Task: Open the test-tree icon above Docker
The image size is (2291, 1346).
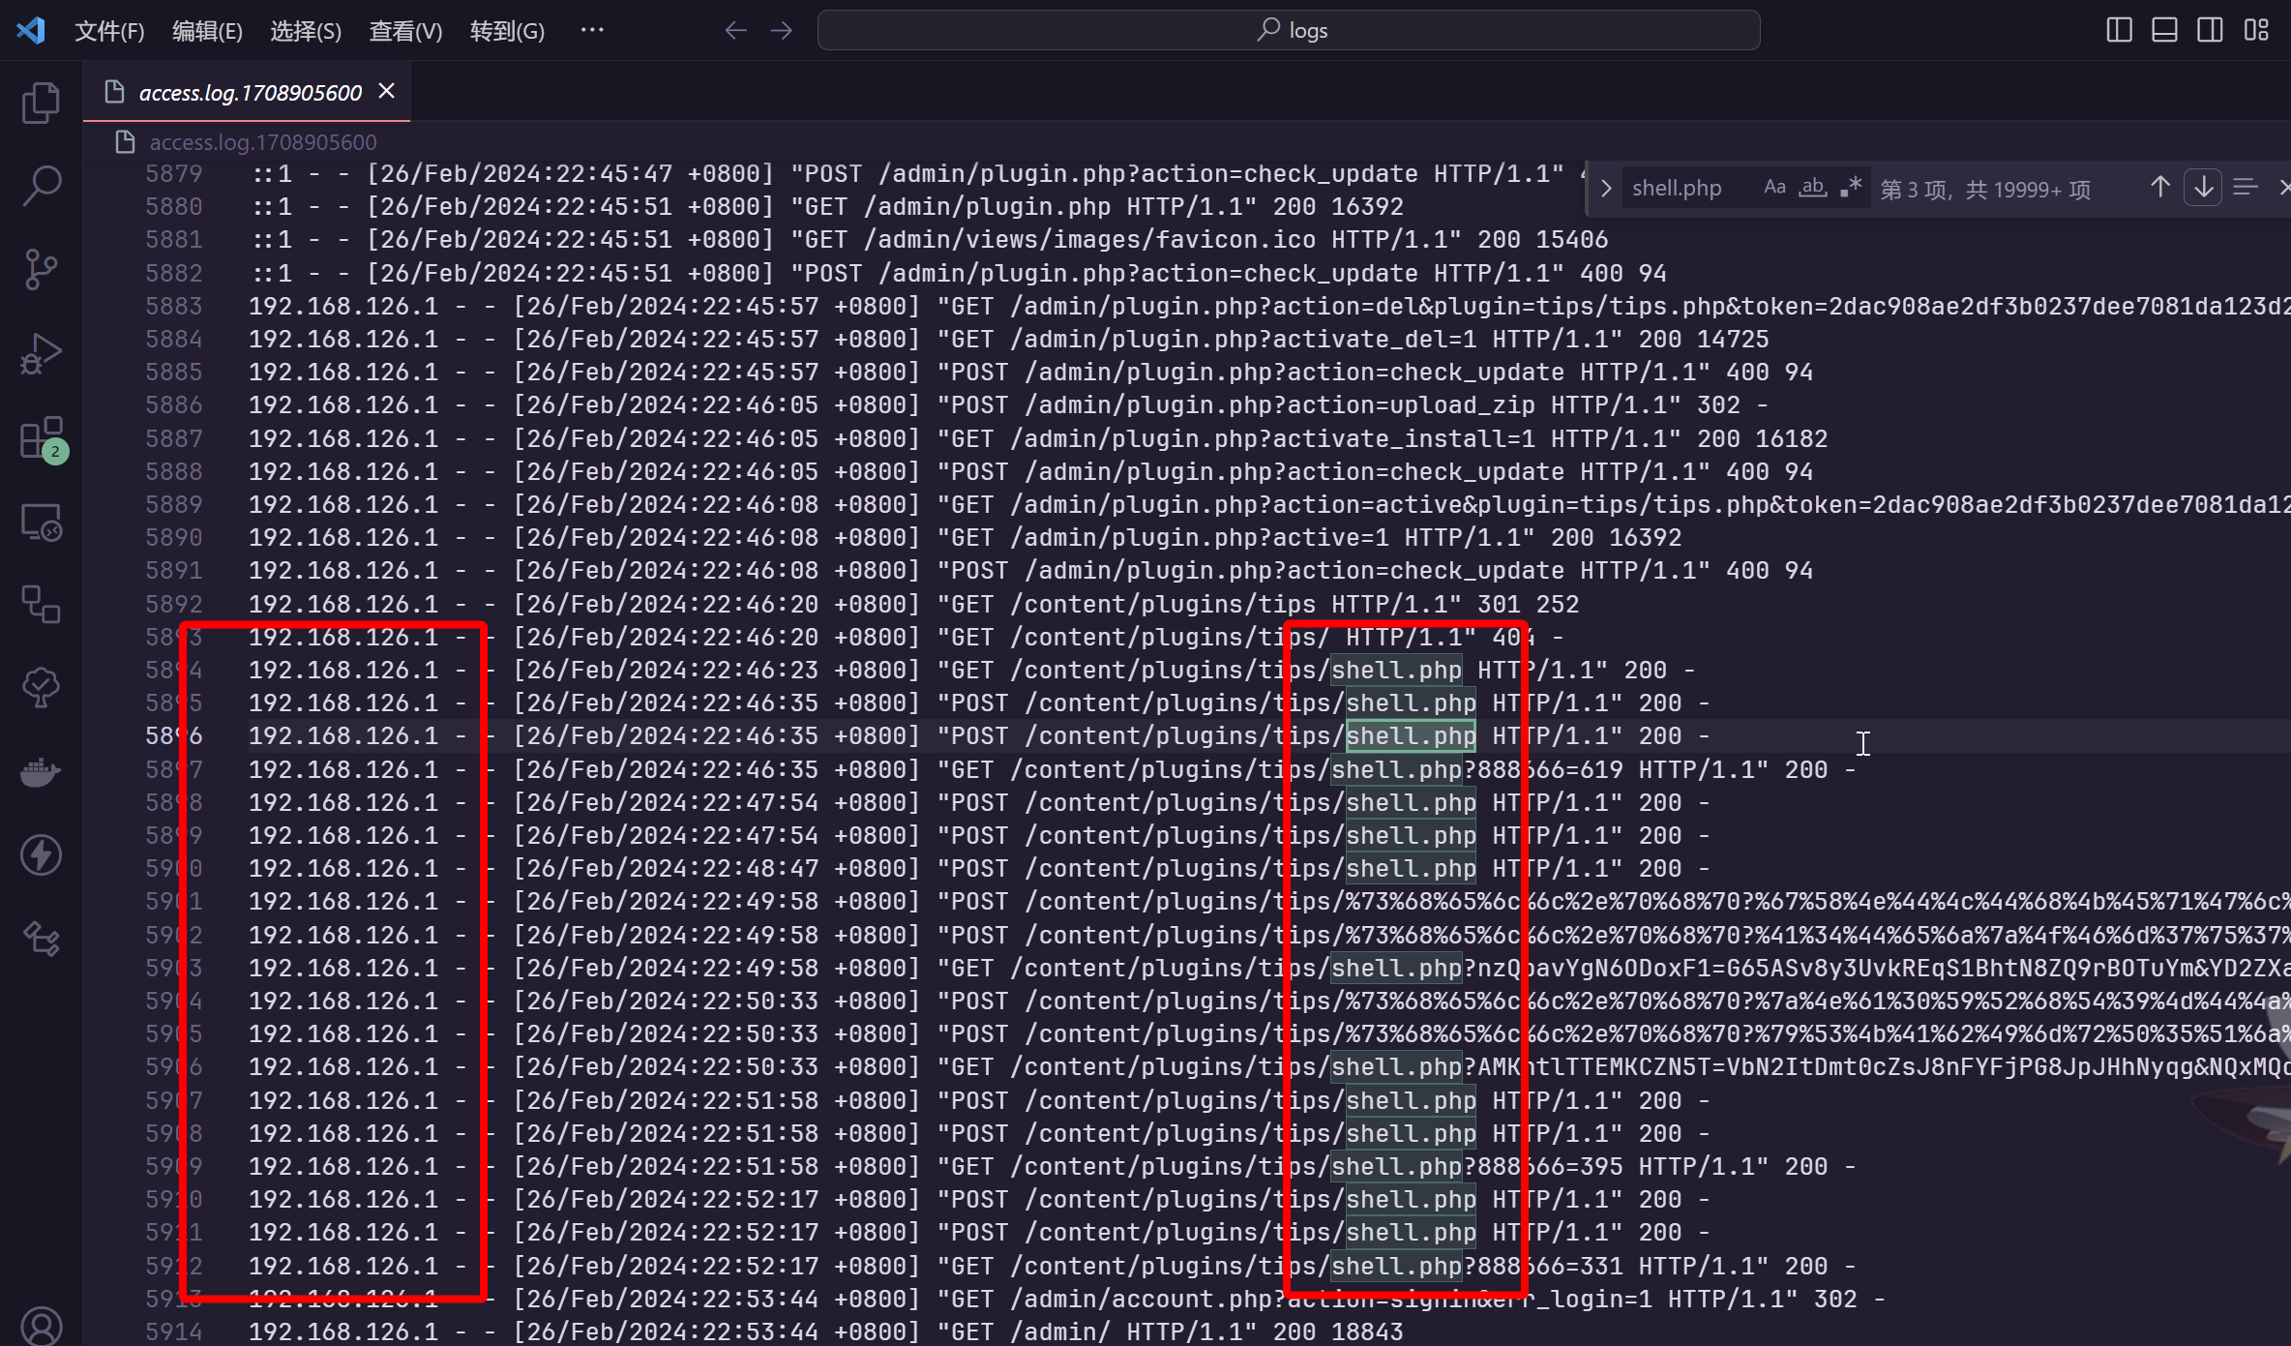Action: point(41,688)
